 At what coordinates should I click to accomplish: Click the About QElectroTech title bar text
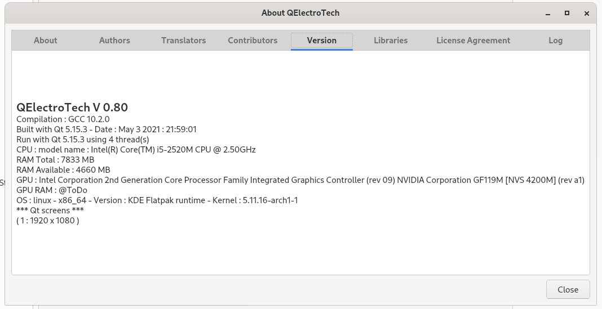[x=300, y=13]
